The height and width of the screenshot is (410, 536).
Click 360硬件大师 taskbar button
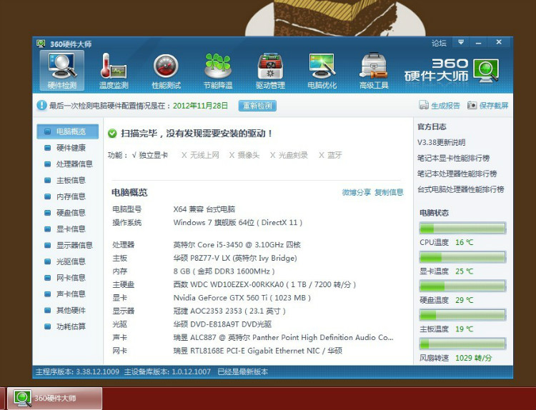tap(55, 398)
